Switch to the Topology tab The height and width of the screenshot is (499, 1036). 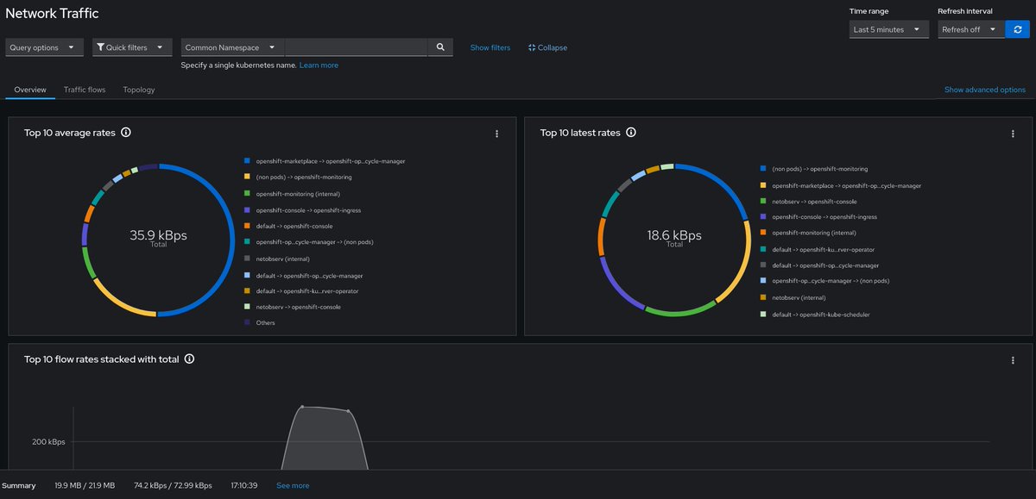(x=139, y=90)
